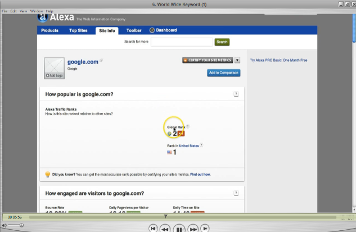The width and height of the screenshot is (356, 232).
Task: Click the globe icon beside global rank
Action: (169, 134)
